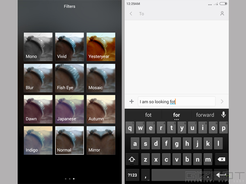This screenshot has height=184, width=246.
Task: Click the message text input field
Action: (x=176, y=101)
